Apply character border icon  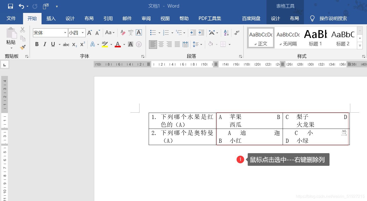(x=139, y=32)
